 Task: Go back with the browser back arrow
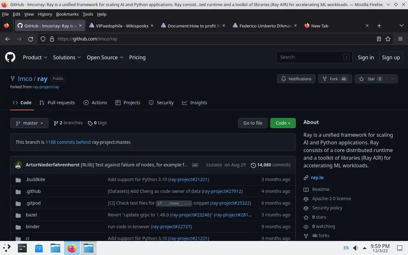(x=8, y=39)
